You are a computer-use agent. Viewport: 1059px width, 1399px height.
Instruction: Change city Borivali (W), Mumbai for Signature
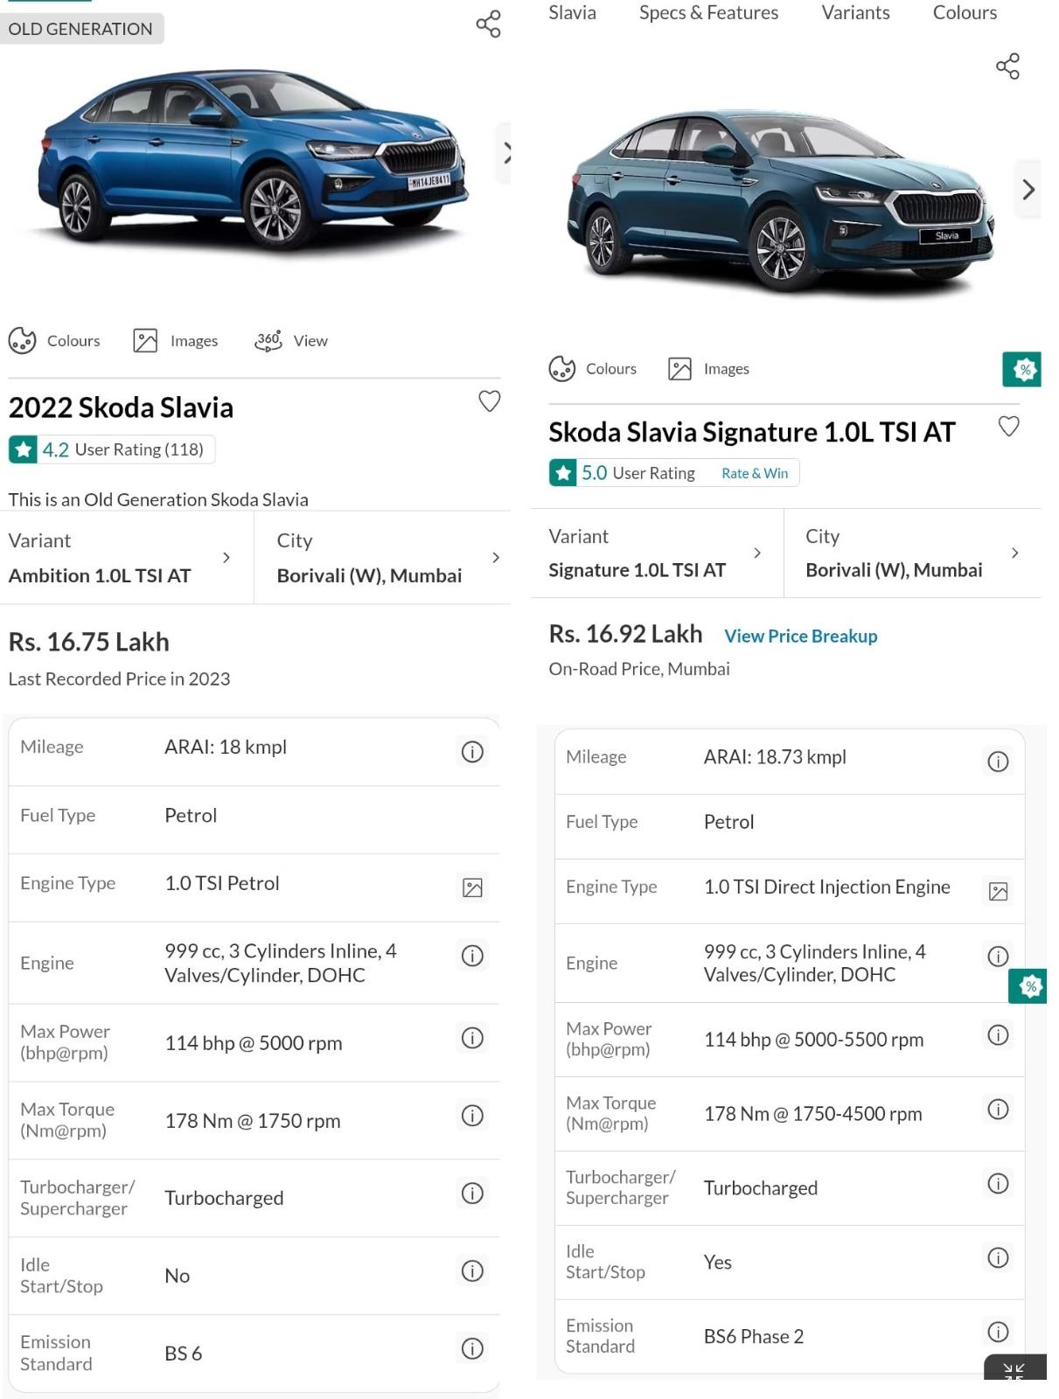pyautogui.click(x=911, y=553)
